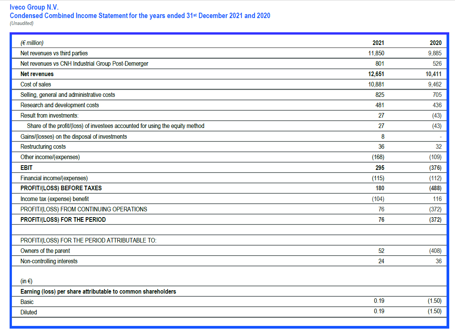Select 'Earning (loss) per share' heading
Image resolution: width=455 pixels, height=334 pixels.
[98, 292]
